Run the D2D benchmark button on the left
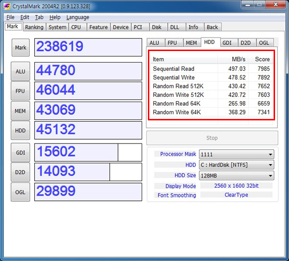The height and width of the screenshot is (261, 289). click(20, 172)
